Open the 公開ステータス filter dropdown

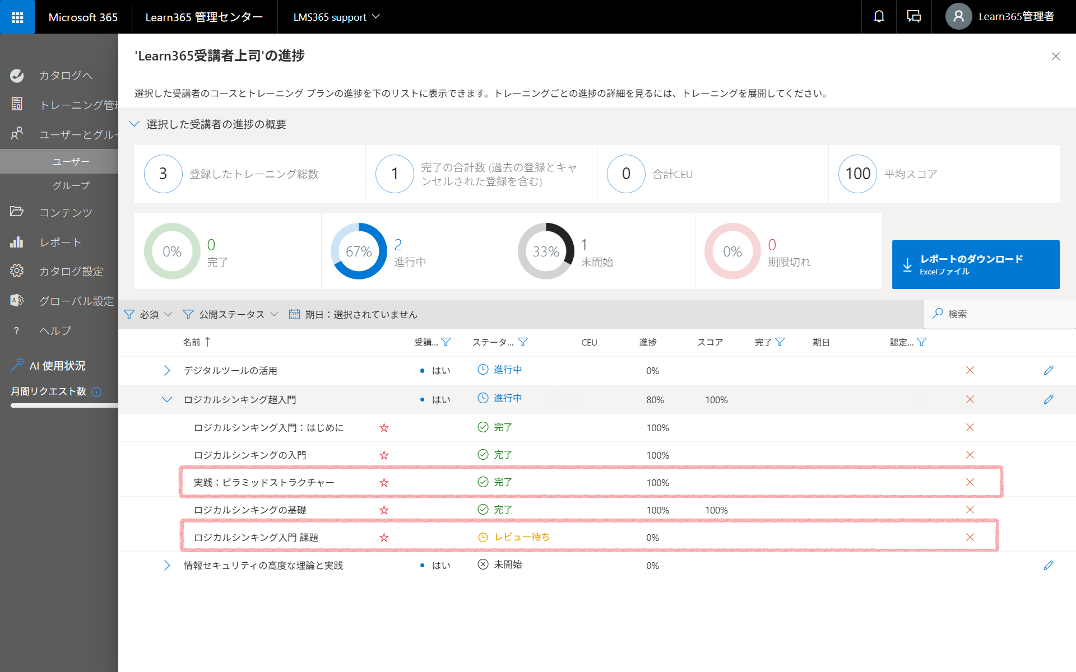(231, 315)
